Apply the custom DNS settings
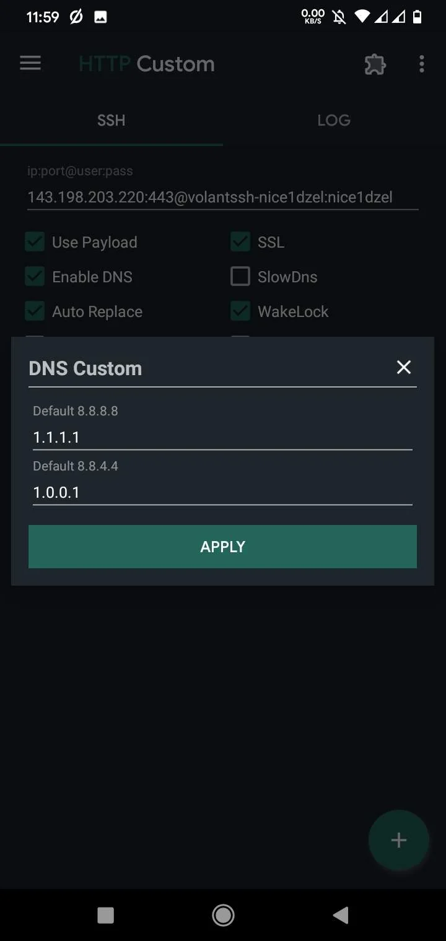Viewport: 446px width, 941px height. [222, 547]
